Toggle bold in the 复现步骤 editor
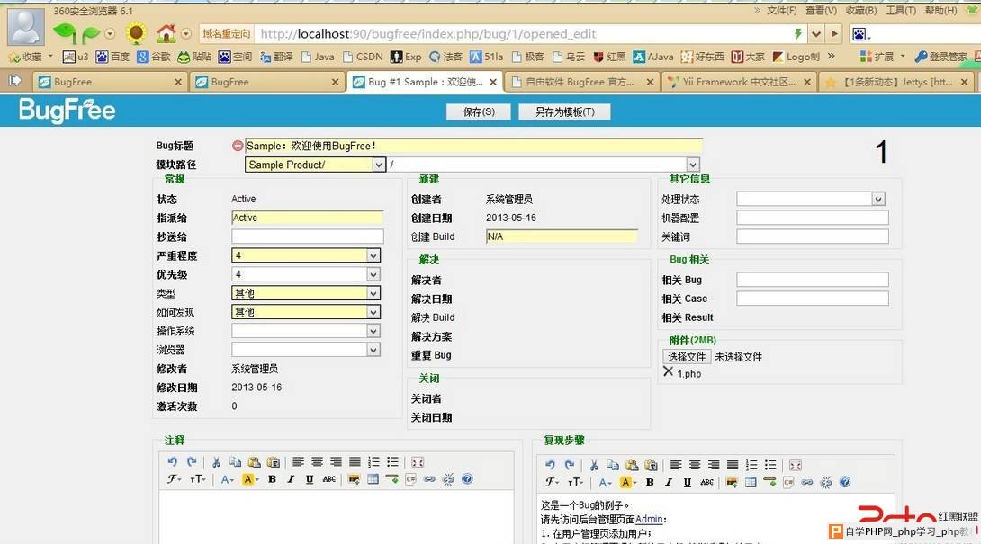This screenshot has height=544, width=981. (x=650, y=482)
